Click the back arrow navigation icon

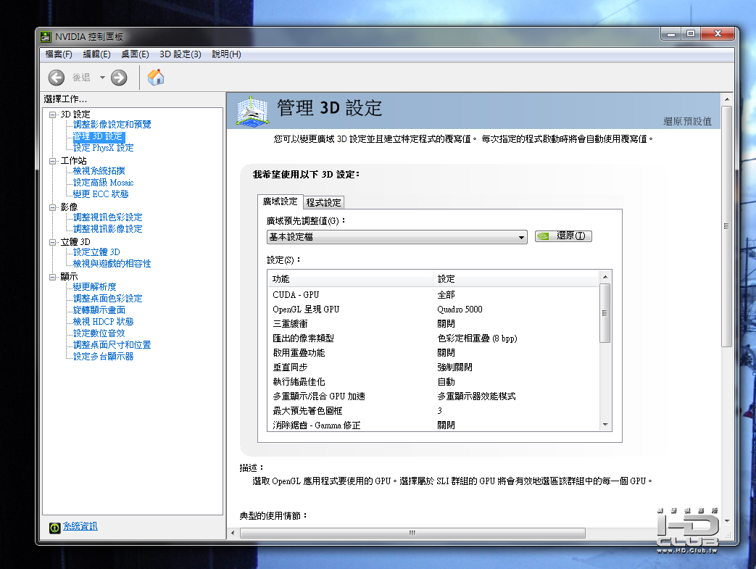[56, 78]
